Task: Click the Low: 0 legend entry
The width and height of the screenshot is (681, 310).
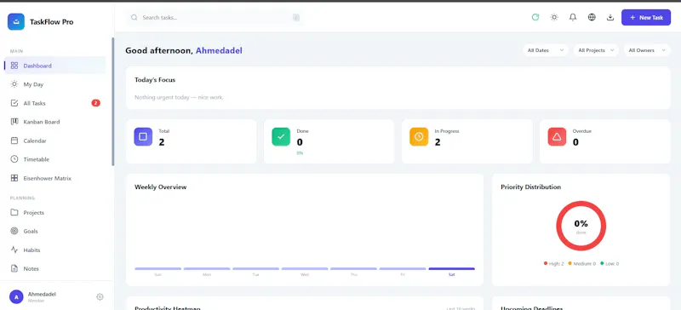Action: (x=609, y=263)
